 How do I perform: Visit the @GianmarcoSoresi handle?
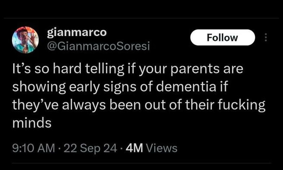pyautogui.click(x=98, y=46)
